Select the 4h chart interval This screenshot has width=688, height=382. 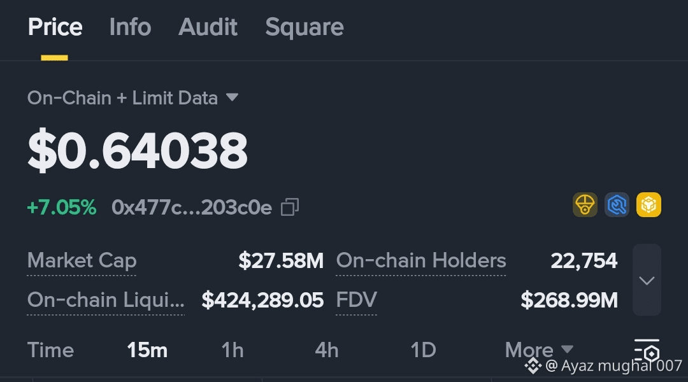[327, 350]
